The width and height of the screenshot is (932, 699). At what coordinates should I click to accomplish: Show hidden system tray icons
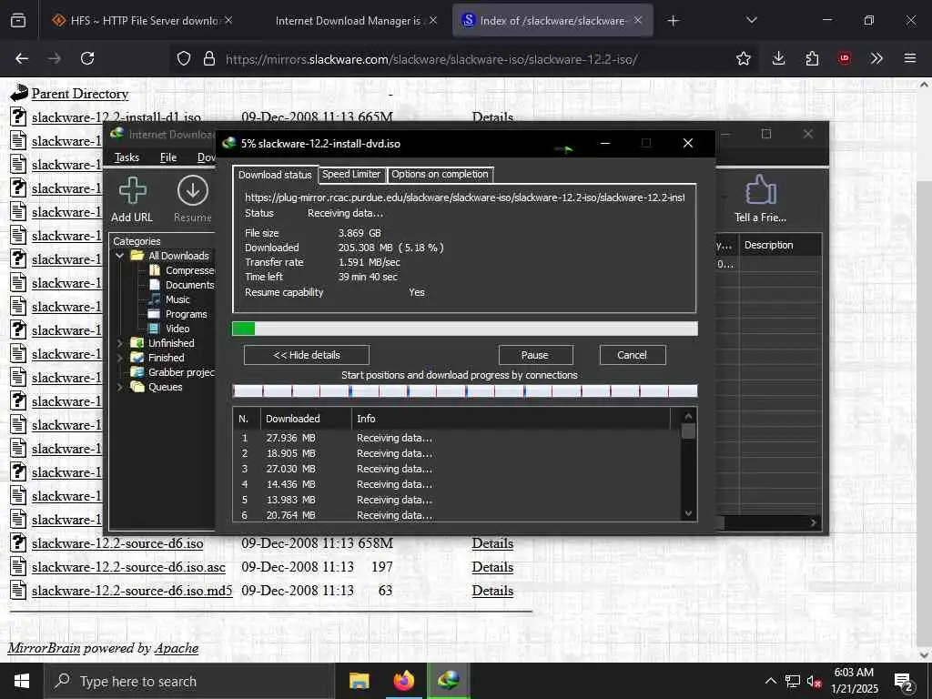coord(770,681)
